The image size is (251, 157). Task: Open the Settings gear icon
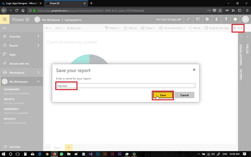[207, 19]
